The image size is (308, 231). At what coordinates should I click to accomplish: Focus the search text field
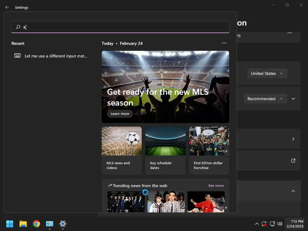(x=120, y=27)
